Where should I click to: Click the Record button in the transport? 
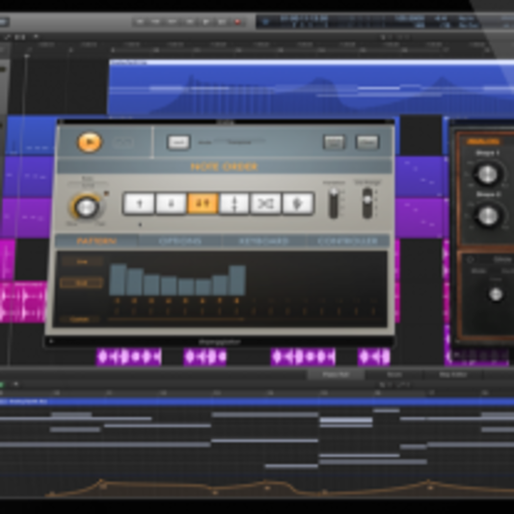[237, 22]
